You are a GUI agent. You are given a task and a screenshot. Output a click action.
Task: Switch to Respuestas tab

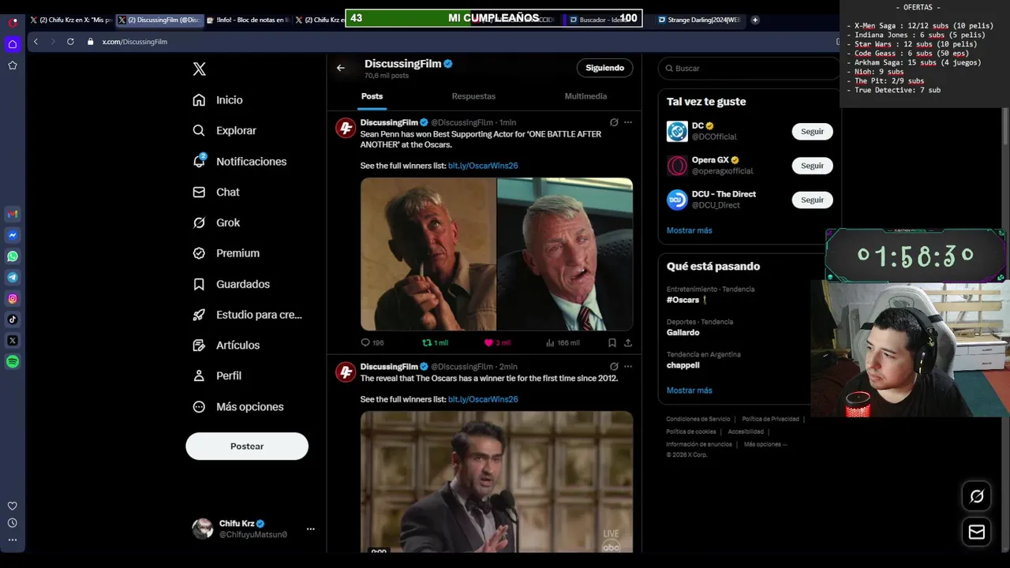click(473, 96)
